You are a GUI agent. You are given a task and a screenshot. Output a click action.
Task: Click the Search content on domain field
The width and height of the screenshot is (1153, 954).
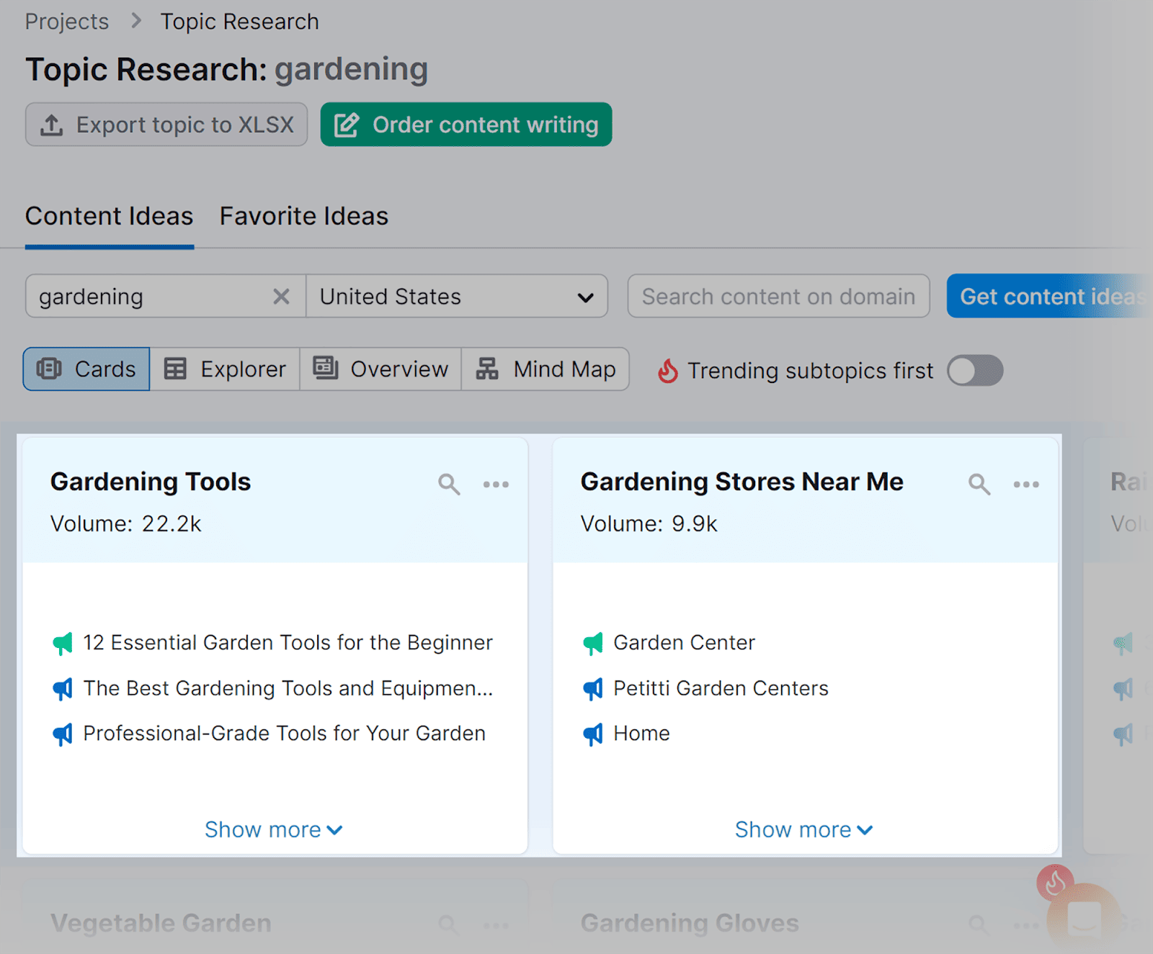778,297
